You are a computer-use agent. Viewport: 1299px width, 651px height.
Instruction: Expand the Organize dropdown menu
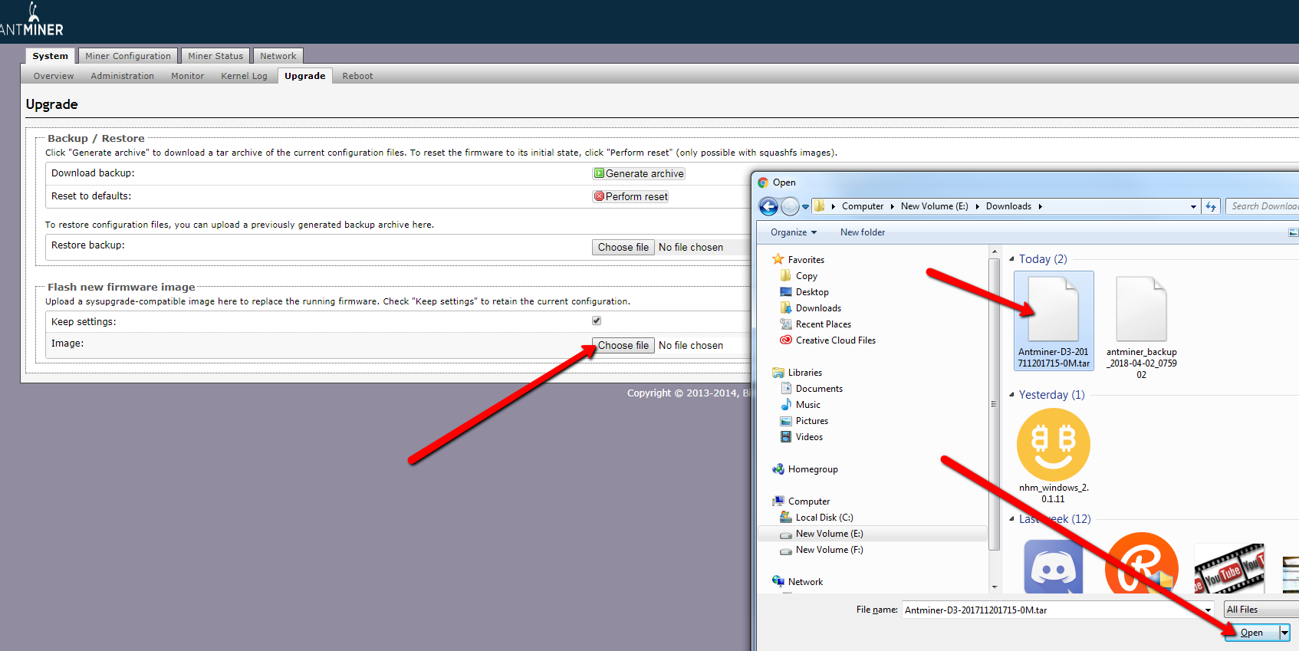click(x=794, y=232)
